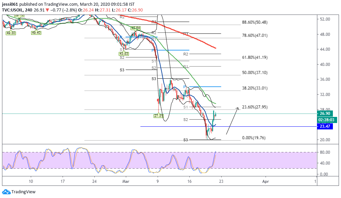Viewport: 341px width, 198px height.
Task: Select the O:26.24 open value
Action: click(x=86, y=10)
